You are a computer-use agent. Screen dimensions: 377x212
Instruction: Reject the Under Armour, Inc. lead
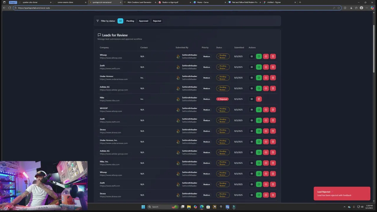(x=266, y=142)
